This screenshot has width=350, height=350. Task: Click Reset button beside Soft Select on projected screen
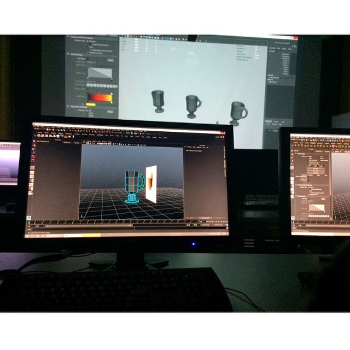coord(110,60)
